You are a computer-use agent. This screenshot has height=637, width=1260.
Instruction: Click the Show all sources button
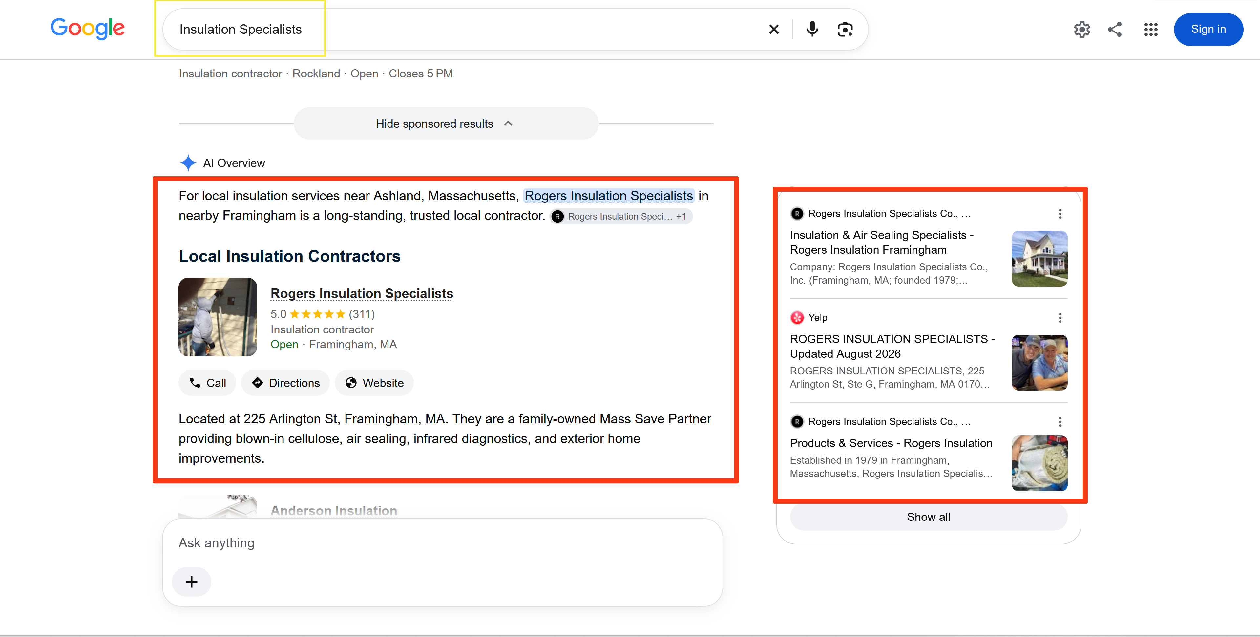point(928,517)
